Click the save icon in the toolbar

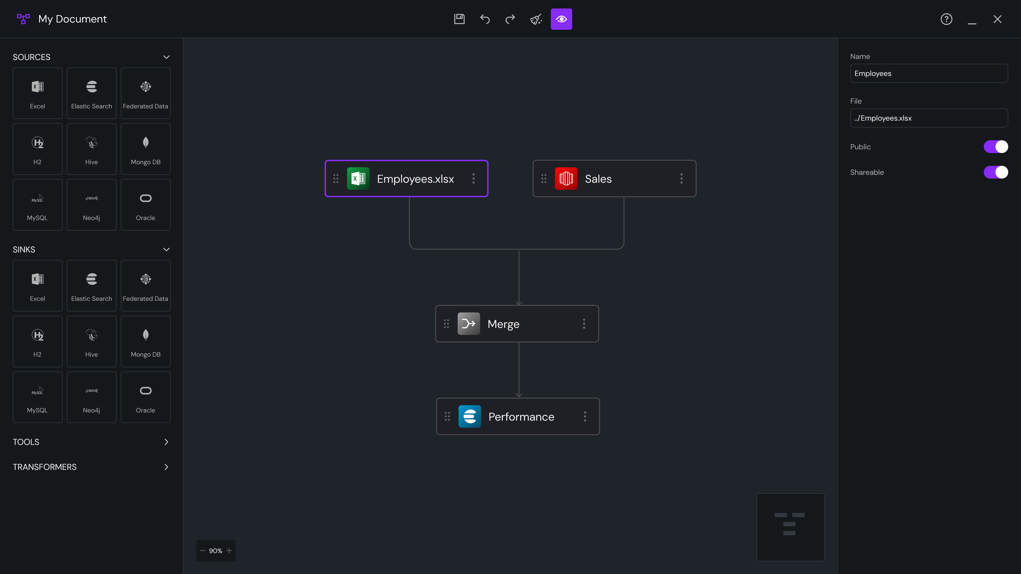click(x=459, y=19)
